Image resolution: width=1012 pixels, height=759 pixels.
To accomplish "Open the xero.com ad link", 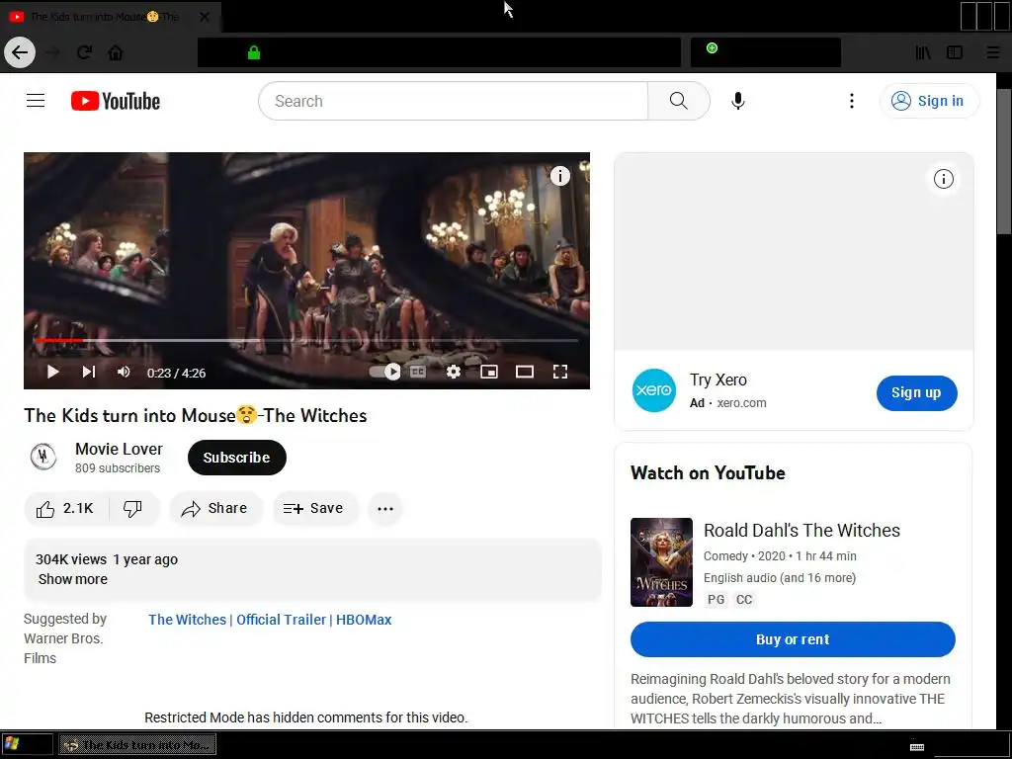I will pyautogui.click(x=741, y=403).
